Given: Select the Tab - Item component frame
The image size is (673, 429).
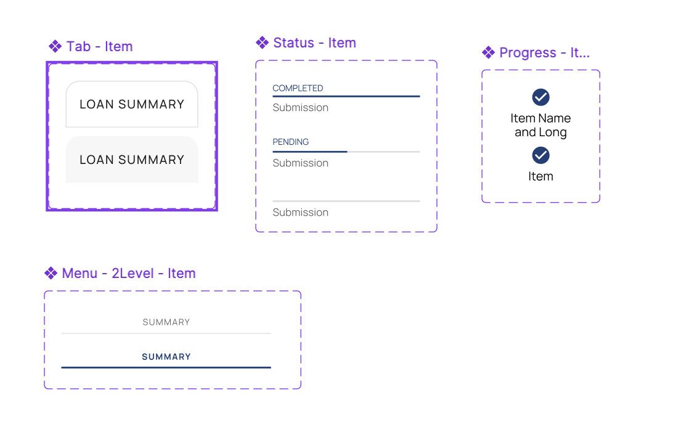Looking at the screenshot, I should [x=131, y=136].
